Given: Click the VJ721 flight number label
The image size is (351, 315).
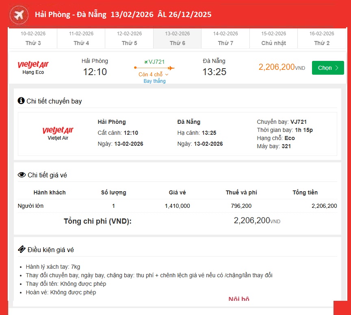Looking at the screenshot, I should (156, 62).
